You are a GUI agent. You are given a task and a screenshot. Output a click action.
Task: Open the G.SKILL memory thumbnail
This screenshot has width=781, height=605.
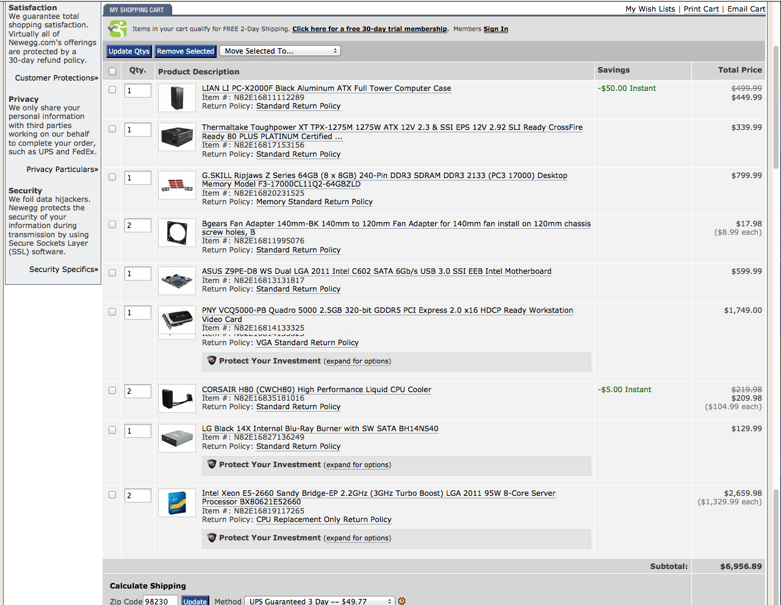click(x=177, y=185)
